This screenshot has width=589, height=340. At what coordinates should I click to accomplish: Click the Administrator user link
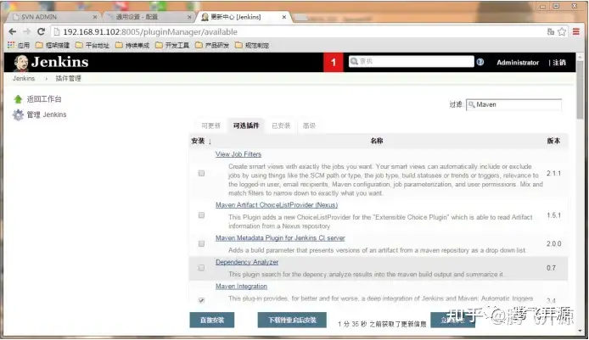point(518,63)
